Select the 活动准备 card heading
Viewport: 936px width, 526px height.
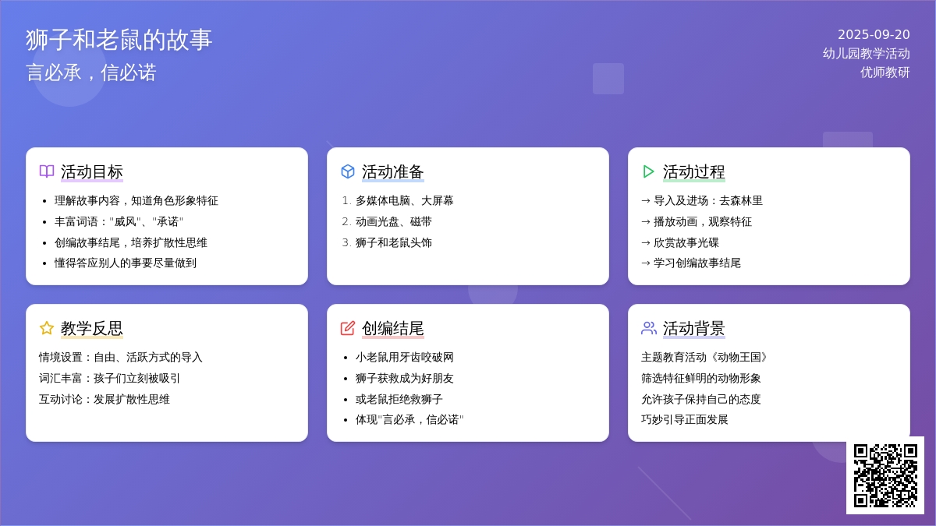pos(393,171)
